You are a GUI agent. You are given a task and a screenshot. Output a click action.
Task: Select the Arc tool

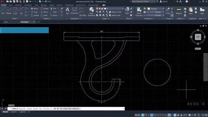[x=21, y=11]
